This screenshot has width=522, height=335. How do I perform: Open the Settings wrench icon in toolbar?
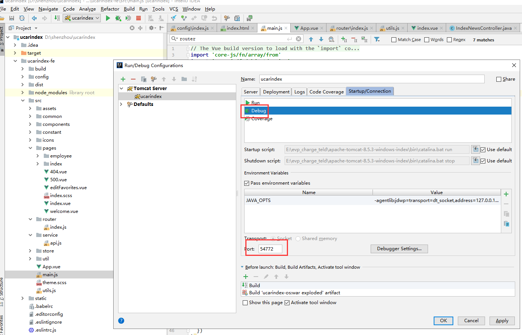tap(227, 18)
